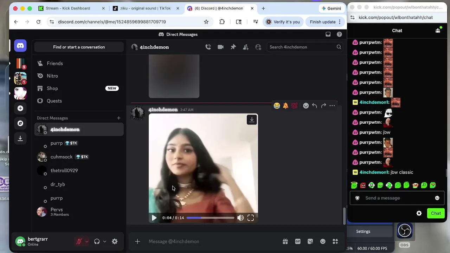Open Kick chat settings gear
This screenshot has height=253, width=450.
point(419,213)
